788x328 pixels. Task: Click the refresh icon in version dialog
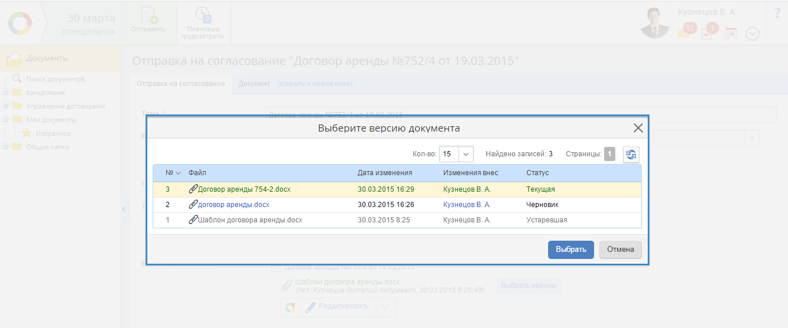tap(631, 154)
